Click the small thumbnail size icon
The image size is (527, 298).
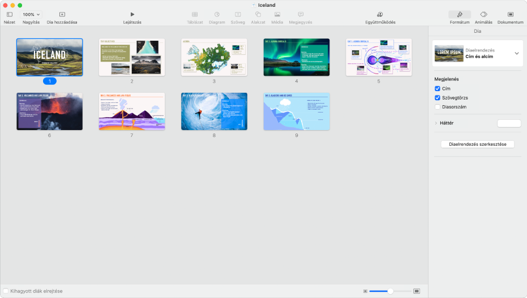pyautogui.click(x=365, y=291)
